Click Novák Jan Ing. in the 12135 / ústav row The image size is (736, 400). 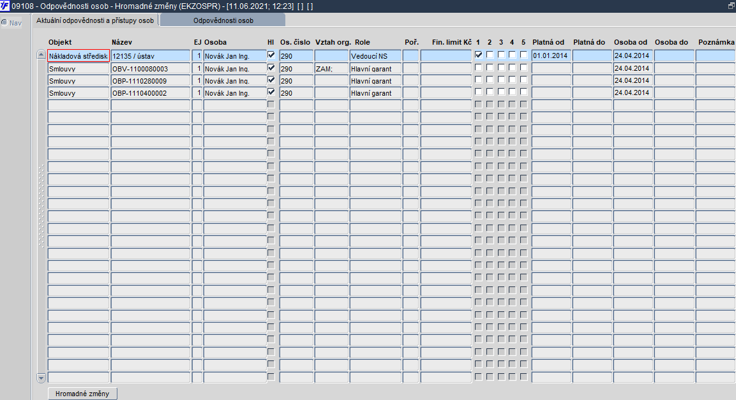click(x=235, y=56)
